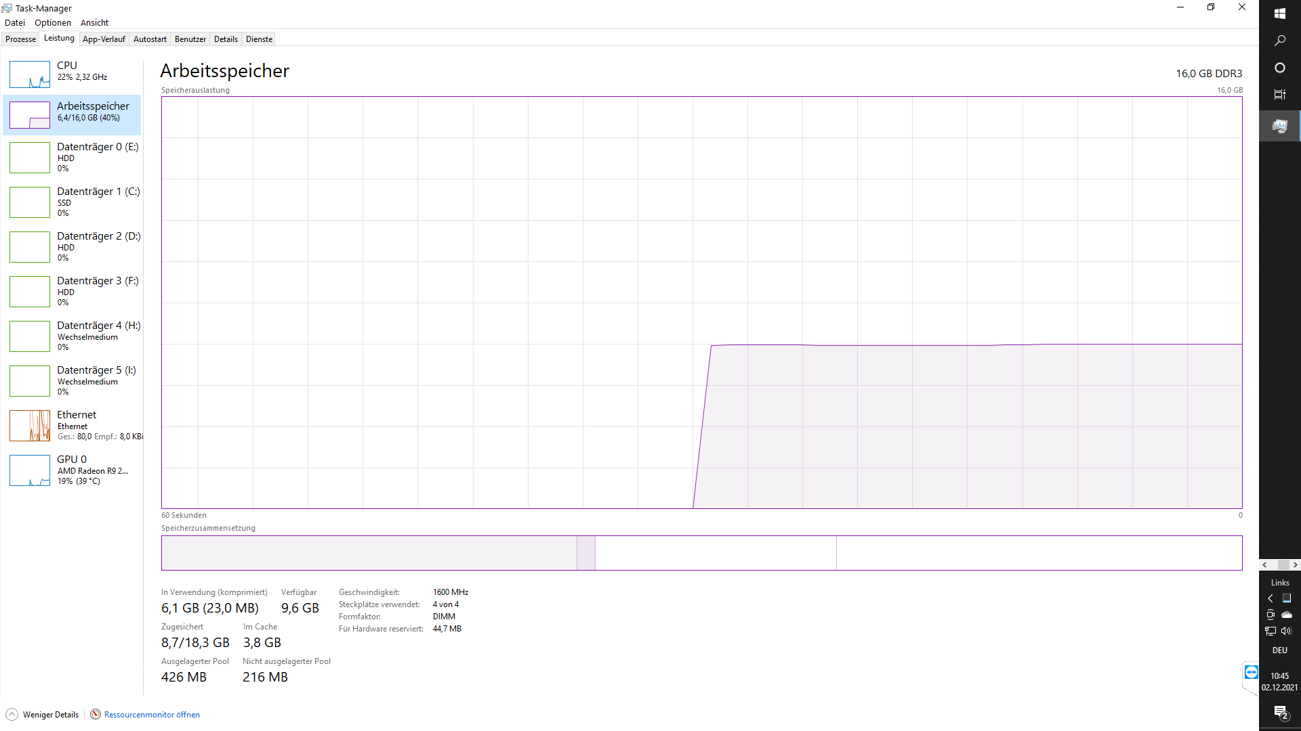Click the TeamViewer tray icon

pyautogui.click(x=1251, y=672)
